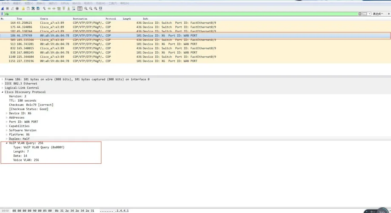Collapse the VoIP VLAN Query node

tap(7, 143)
